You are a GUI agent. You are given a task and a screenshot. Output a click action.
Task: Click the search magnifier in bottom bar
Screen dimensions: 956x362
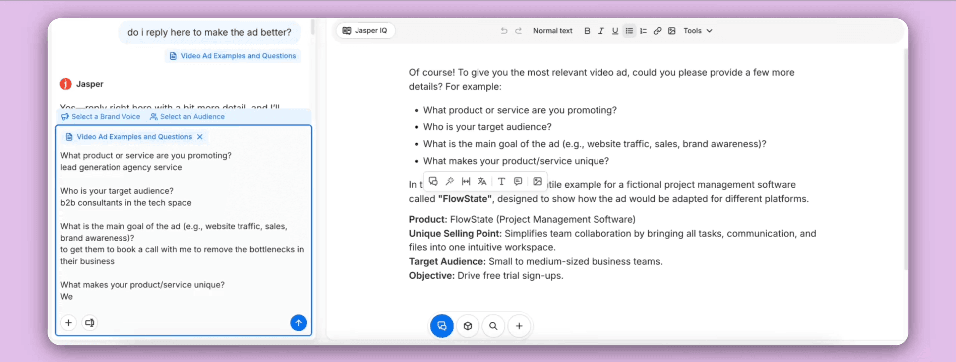(x=493, y=326)
